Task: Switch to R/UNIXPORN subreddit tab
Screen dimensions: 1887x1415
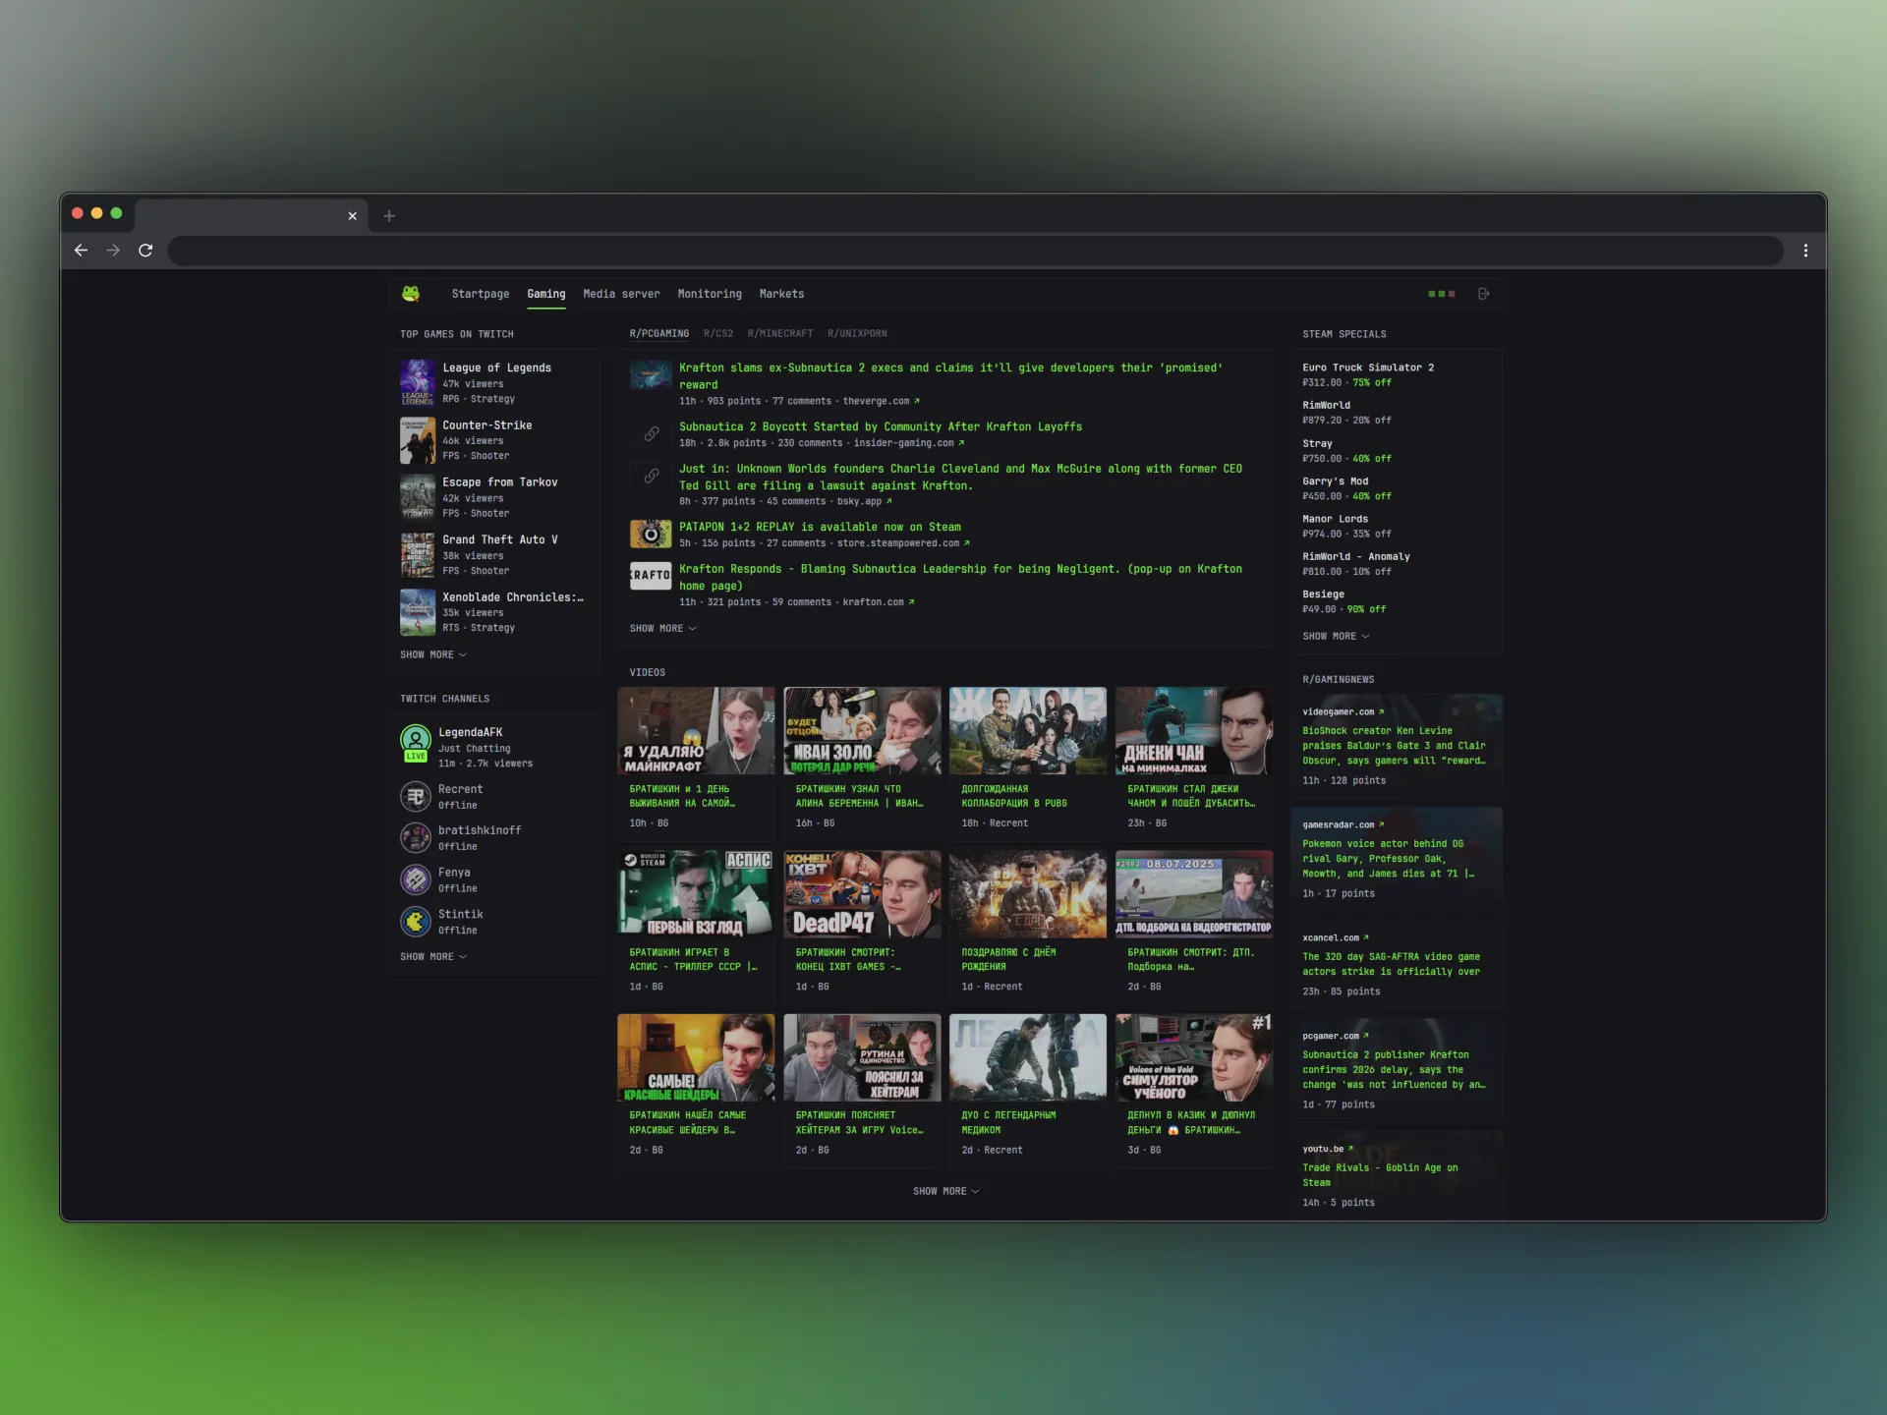Action: pyautogui.click(x=857, y=334)
